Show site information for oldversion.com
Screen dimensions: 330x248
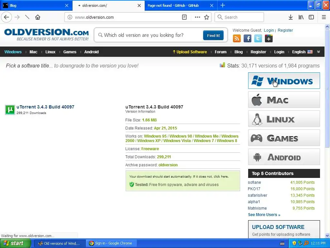(70, 17)
